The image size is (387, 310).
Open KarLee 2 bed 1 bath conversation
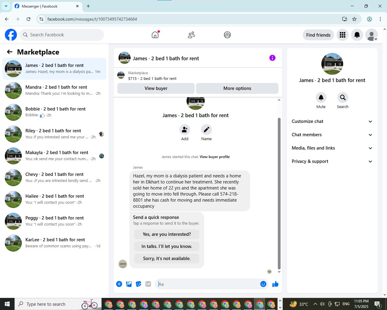pyautogui.click(x=54, y=243)
